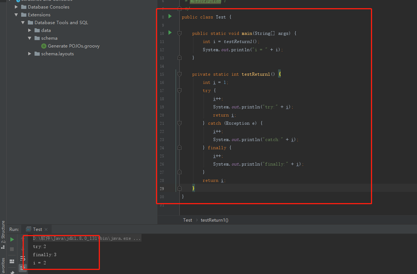Select the Database Tools and SQL tree item
417x274 pixels.
point(61,23)
